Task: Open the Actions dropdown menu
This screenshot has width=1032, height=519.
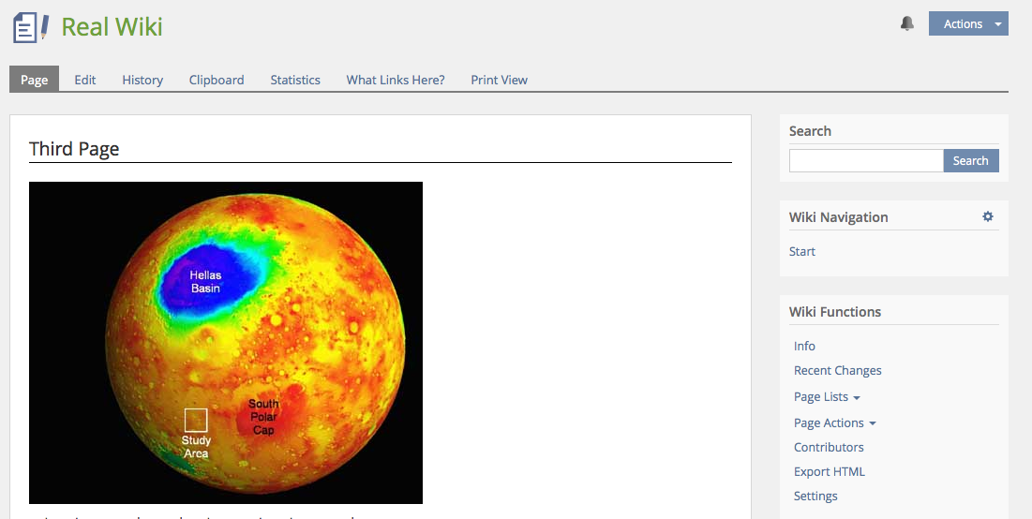Action: 967,24
